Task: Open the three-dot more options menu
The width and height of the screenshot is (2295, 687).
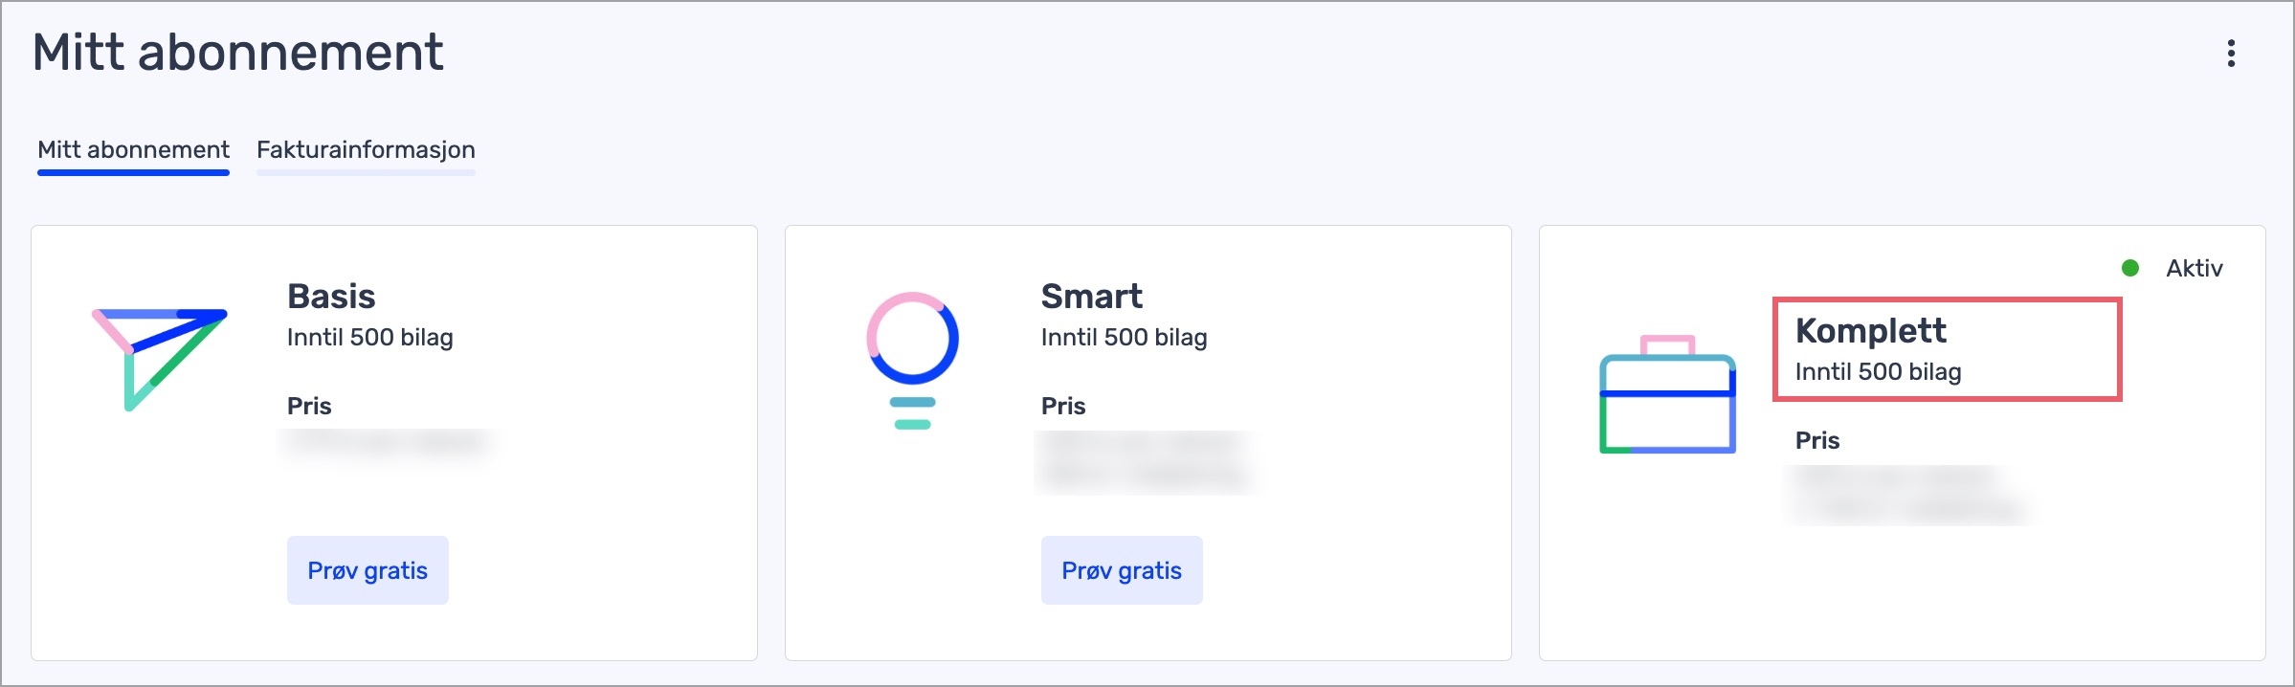Action: (x=2231, y=54)
